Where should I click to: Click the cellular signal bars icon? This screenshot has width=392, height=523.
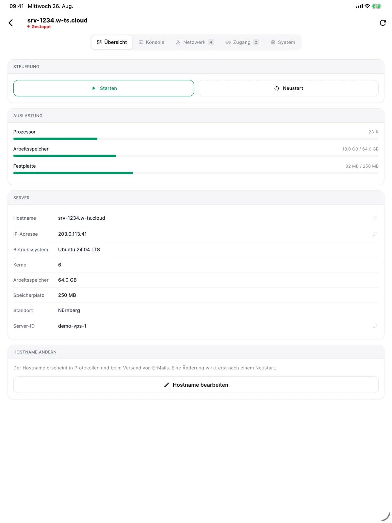pos(359,6)
